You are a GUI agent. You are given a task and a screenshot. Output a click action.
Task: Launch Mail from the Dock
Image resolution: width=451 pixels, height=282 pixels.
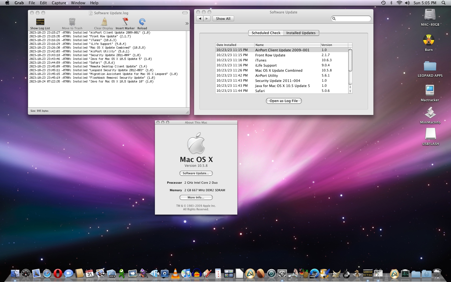pos(36,273)
